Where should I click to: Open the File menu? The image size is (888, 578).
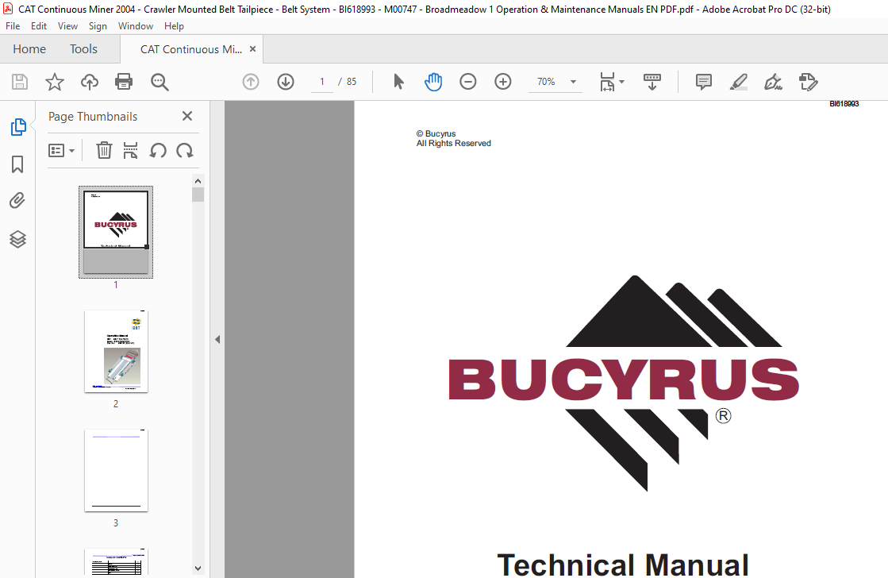coord(13,26)
